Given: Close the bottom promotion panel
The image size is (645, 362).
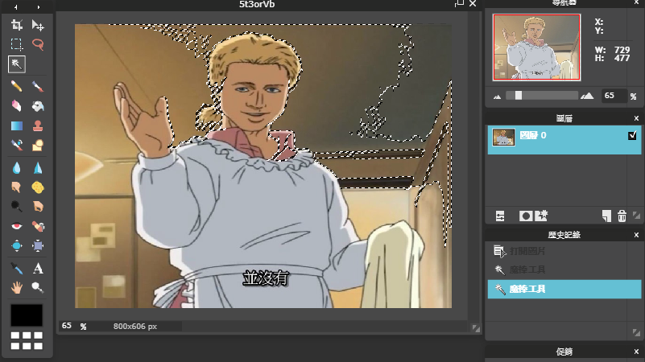Looking at the screenshot, I should tap(636, 352).
